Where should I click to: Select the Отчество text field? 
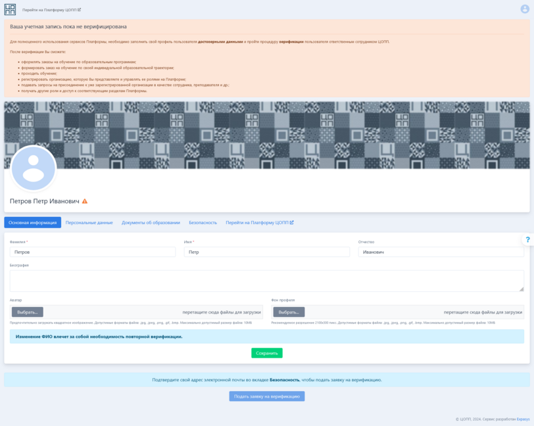pyautogui.click(x=441, y=252)
